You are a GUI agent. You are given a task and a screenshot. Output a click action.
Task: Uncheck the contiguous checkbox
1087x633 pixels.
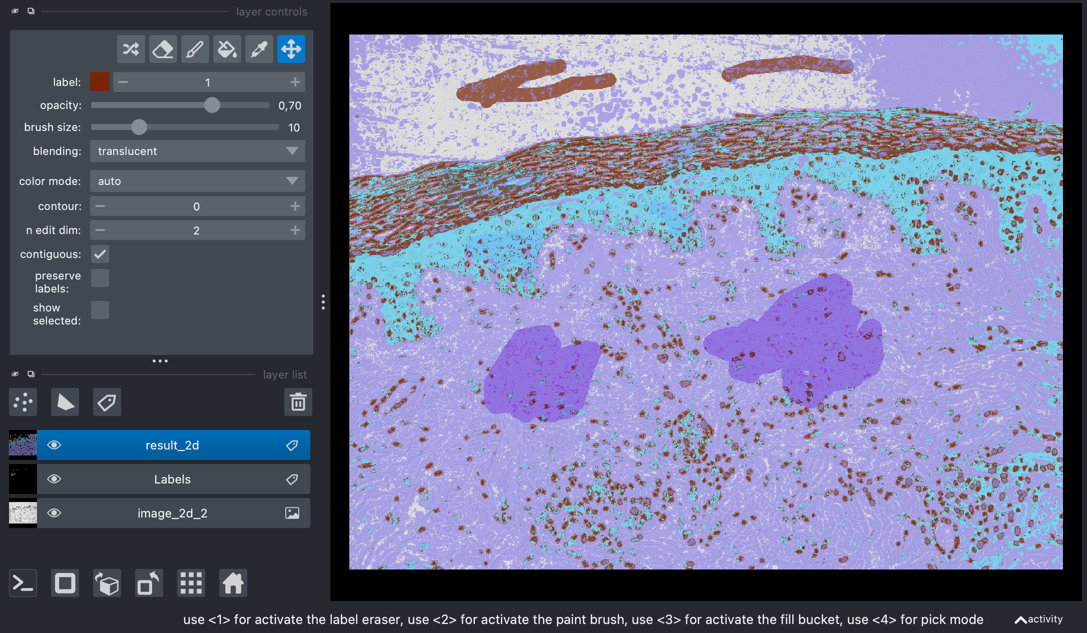coord(100,254)
